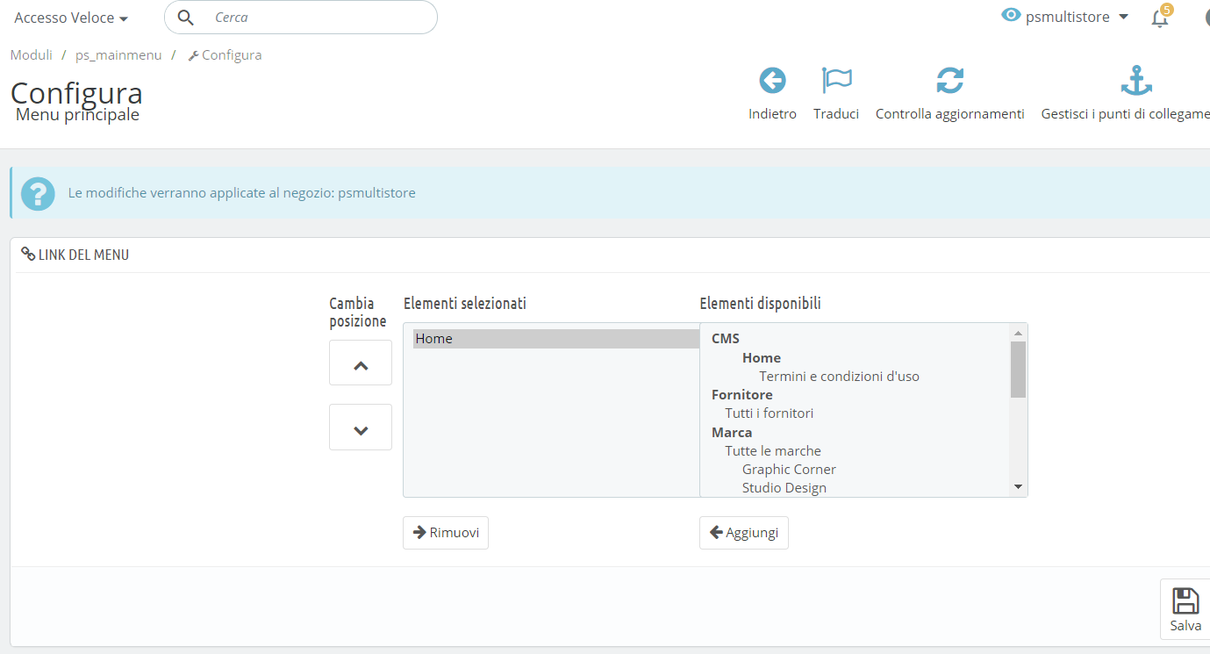Expand the Accesso Veloce dropdown
The width and height of the screenshot is (1210, 654).
pyautogui.click(x=70, y=17)
